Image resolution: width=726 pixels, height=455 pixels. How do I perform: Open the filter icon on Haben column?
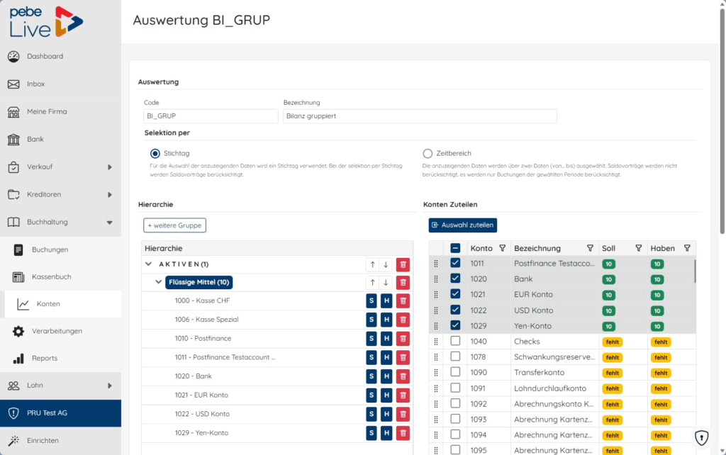687,248
